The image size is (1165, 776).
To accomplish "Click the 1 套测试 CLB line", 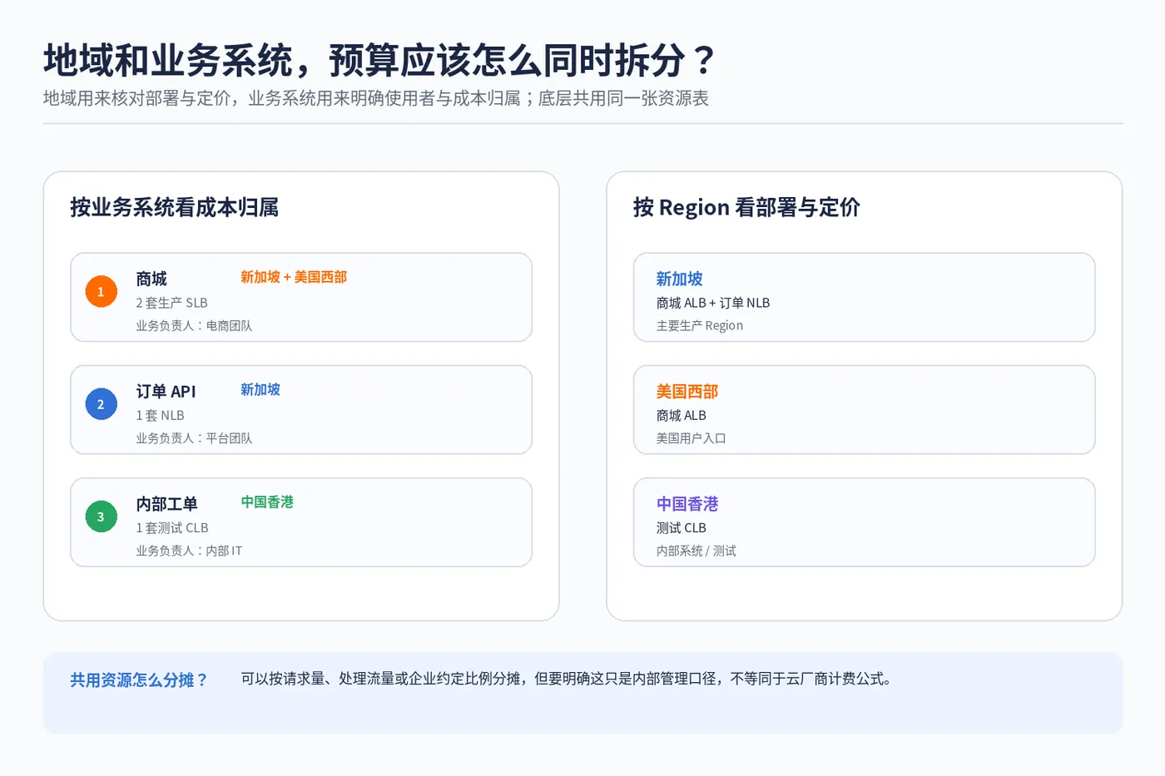I will [x=172, y=528].
